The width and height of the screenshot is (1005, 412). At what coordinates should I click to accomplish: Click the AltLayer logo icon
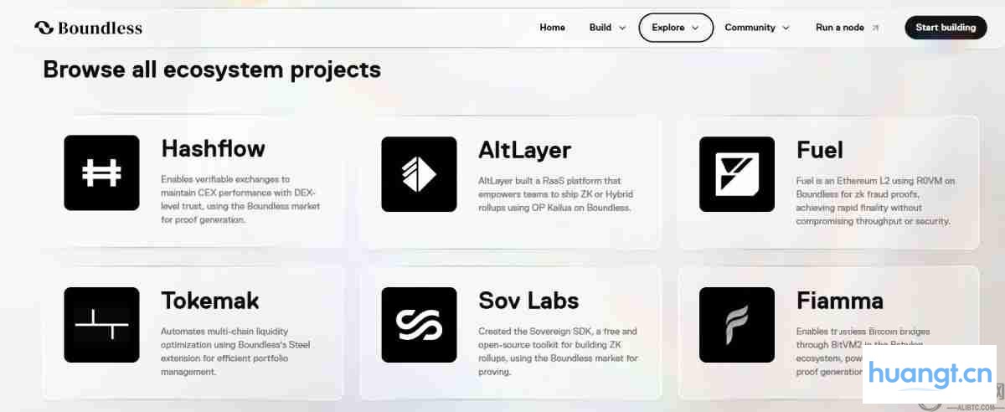[x=419, y=174]
